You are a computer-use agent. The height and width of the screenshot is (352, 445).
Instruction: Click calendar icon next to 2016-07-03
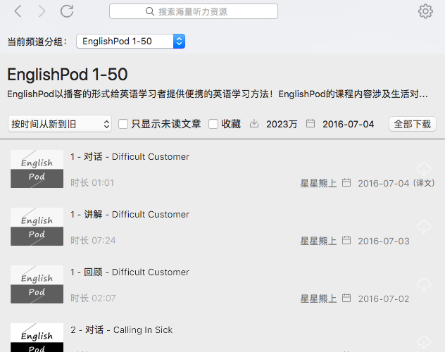(x=346, y=240)
